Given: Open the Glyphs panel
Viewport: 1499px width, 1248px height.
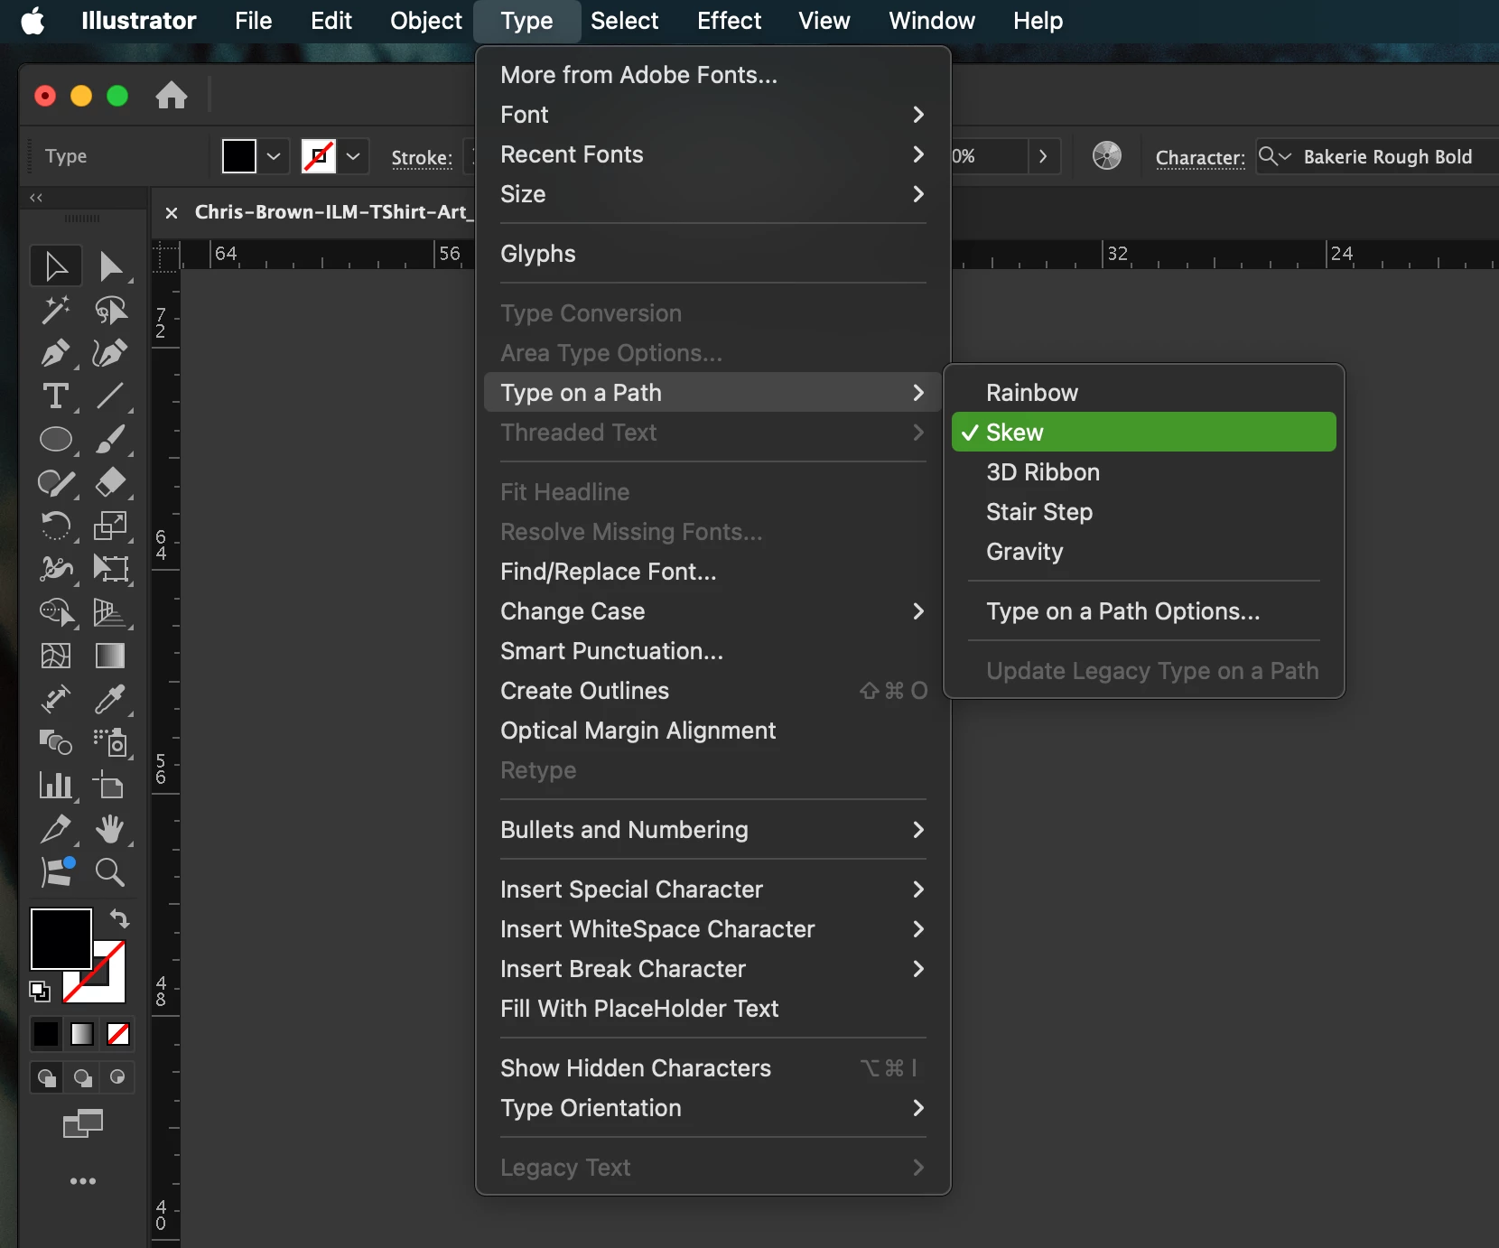Looking at the screenshot, I should (x=713, y=254).
